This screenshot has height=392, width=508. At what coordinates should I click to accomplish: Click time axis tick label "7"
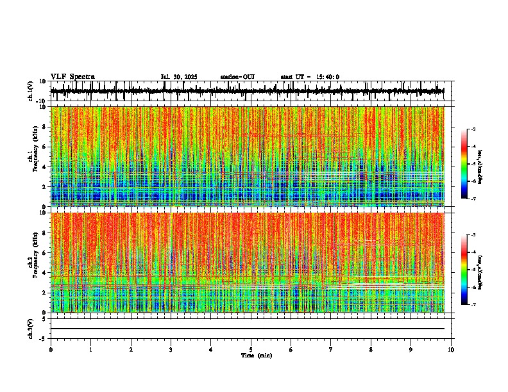(x=331, y=350)
